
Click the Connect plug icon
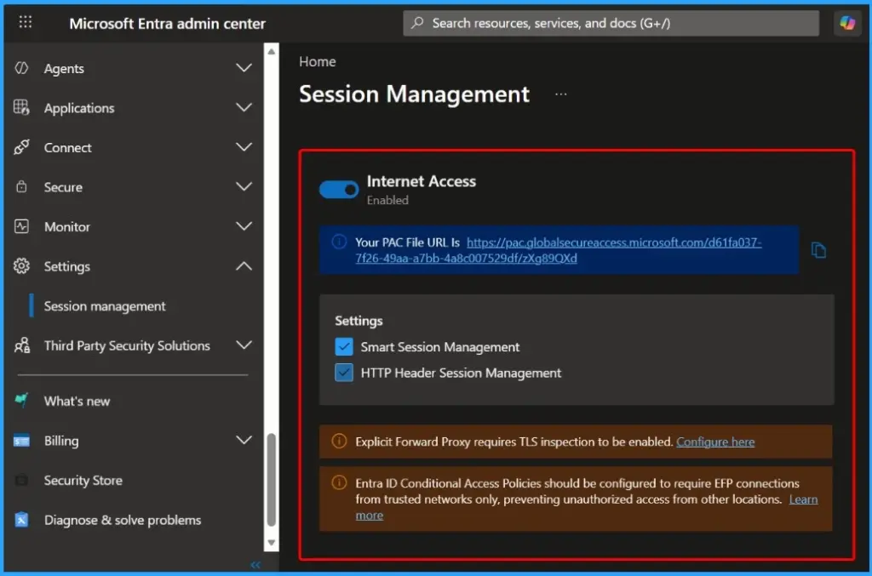click(21, 147)
